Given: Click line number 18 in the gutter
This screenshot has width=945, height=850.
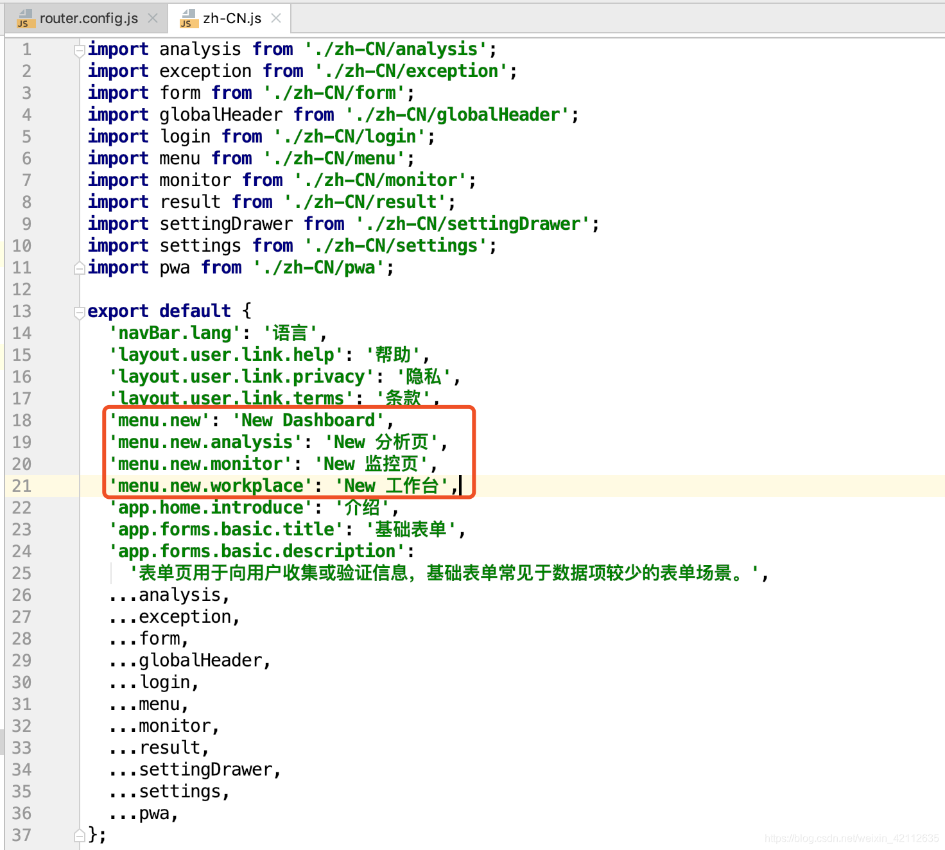Looking at the screenshot, I should pyautogui.click(x=22, y=421).
